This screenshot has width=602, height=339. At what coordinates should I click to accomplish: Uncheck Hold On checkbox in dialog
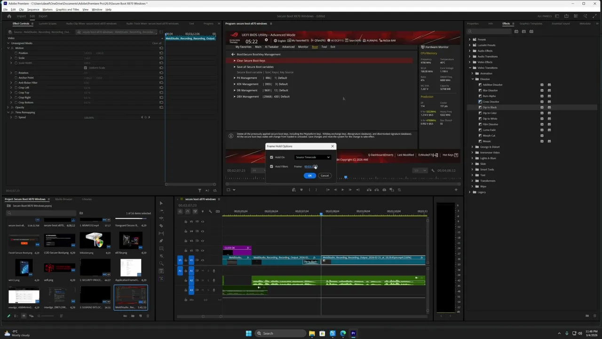[271, 157]
